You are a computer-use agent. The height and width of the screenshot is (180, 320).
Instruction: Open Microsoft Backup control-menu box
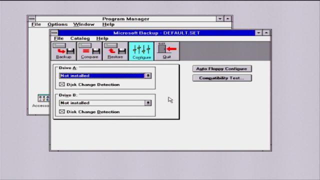coord(54,33)
